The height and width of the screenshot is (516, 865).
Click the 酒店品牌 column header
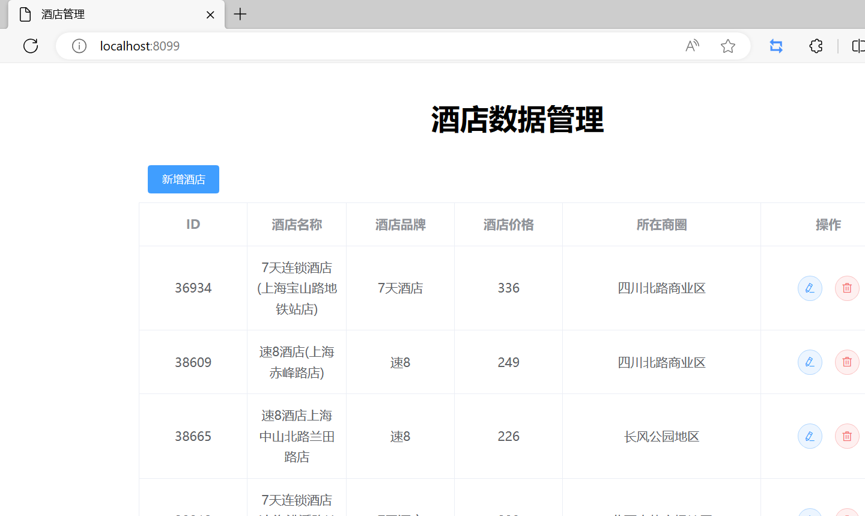click(x=401, y=225)
